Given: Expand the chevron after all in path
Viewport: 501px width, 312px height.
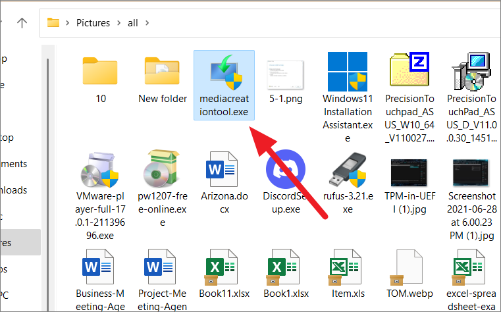Looking at the screenshot, I should click(x=147, y=23).
